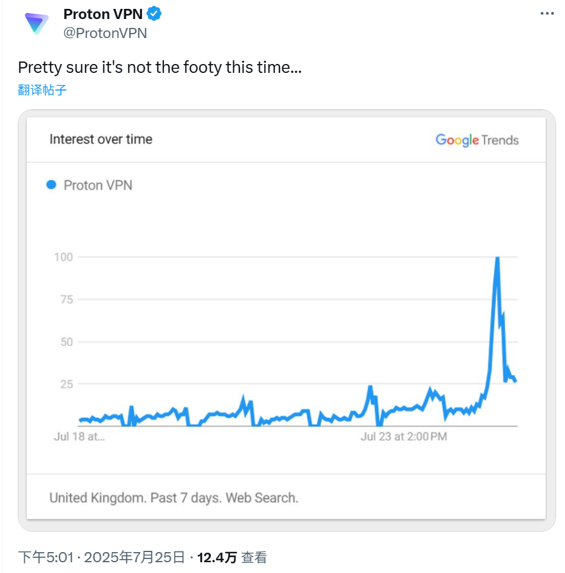Click the Interest over time heading
The image size is (565, 573).
click(x=101, y=139)
